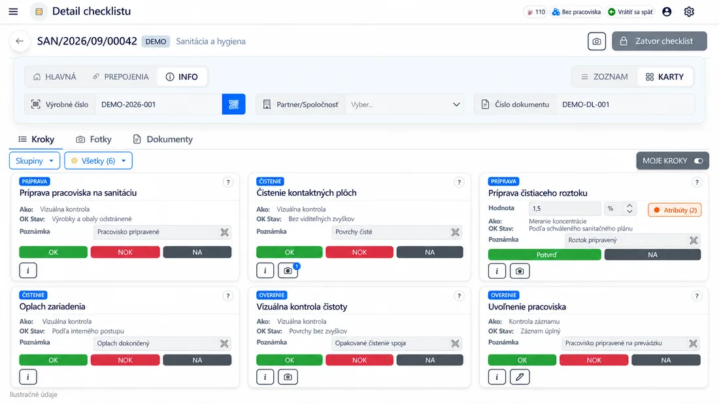Mark Vizuálna kontrola čistoty as NOK
719x404 pixels.
point(359,360)
